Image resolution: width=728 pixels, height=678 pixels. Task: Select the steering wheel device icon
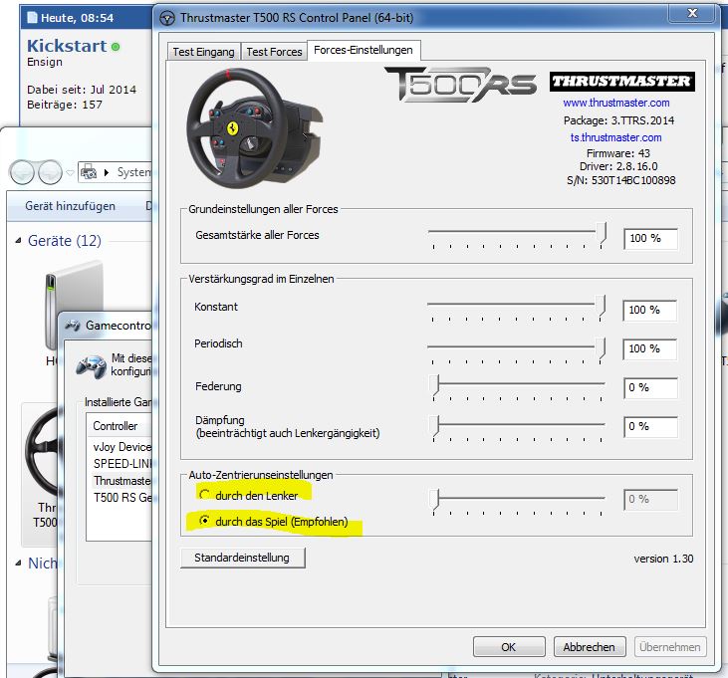pyautogui.click(x=43, y=454)
